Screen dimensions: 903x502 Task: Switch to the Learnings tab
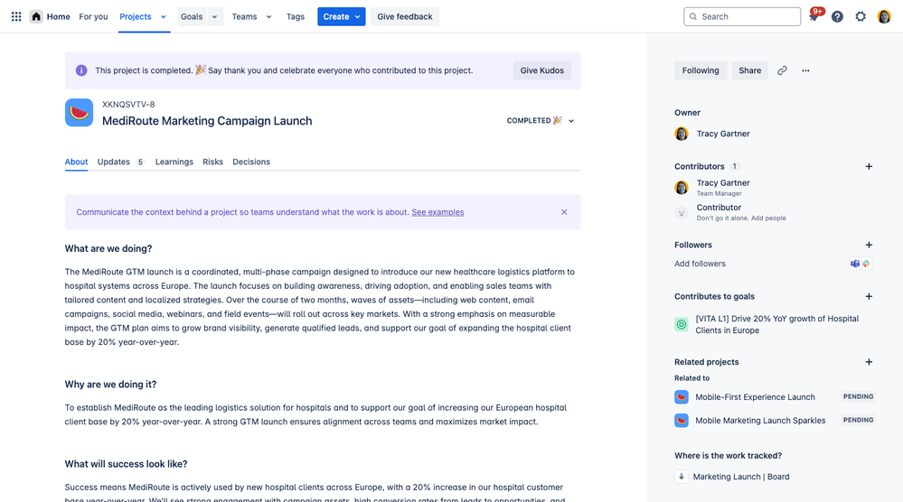[174, 163]
